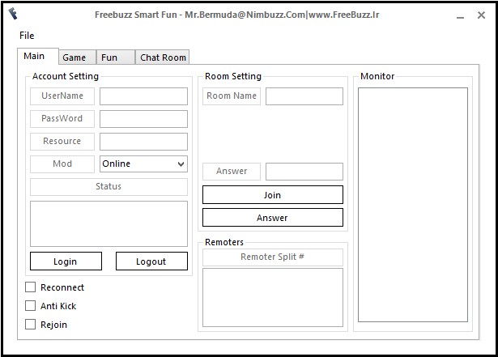
Task: Open the Chat Room tab
Action: click(x=162, y=57)
